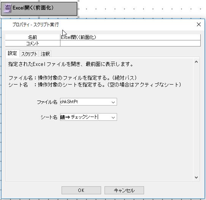Click the scroll down arrow in settings panel

[196, 178]
